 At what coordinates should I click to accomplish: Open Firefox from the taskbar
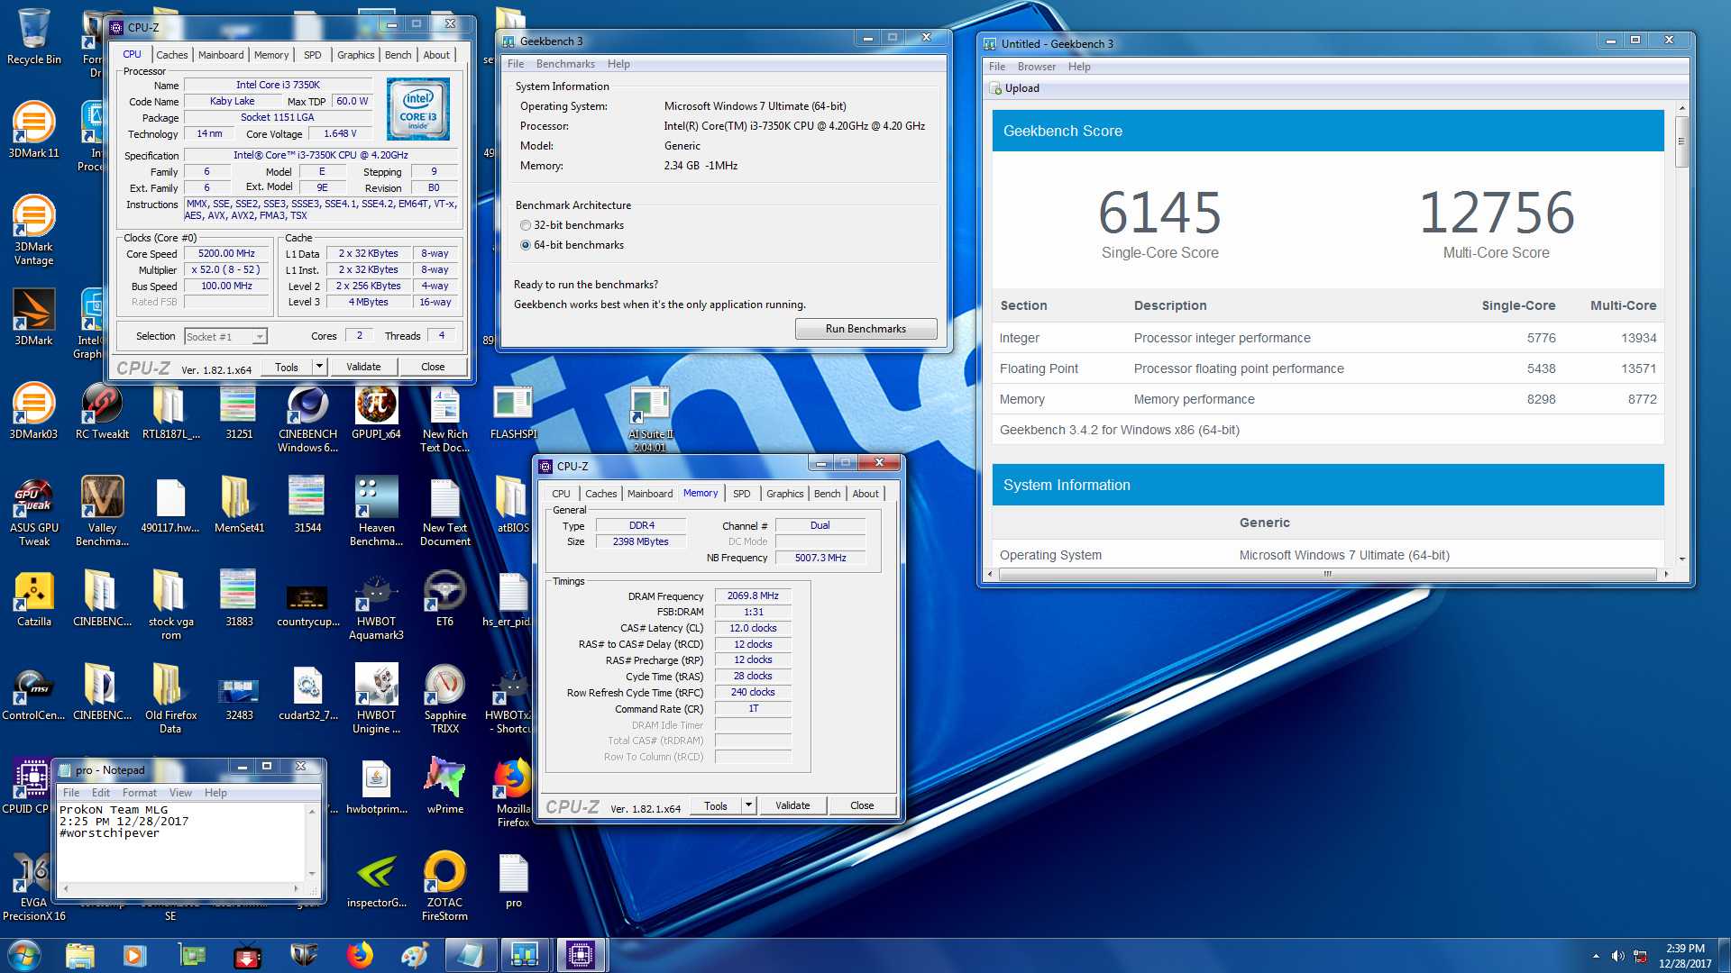pos(360,955)
